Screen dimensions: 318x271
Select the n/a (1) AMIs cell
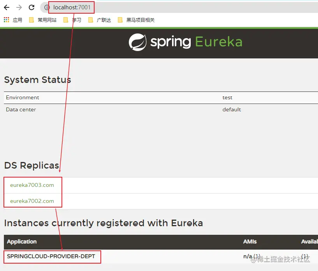click(x=252, y=256)
